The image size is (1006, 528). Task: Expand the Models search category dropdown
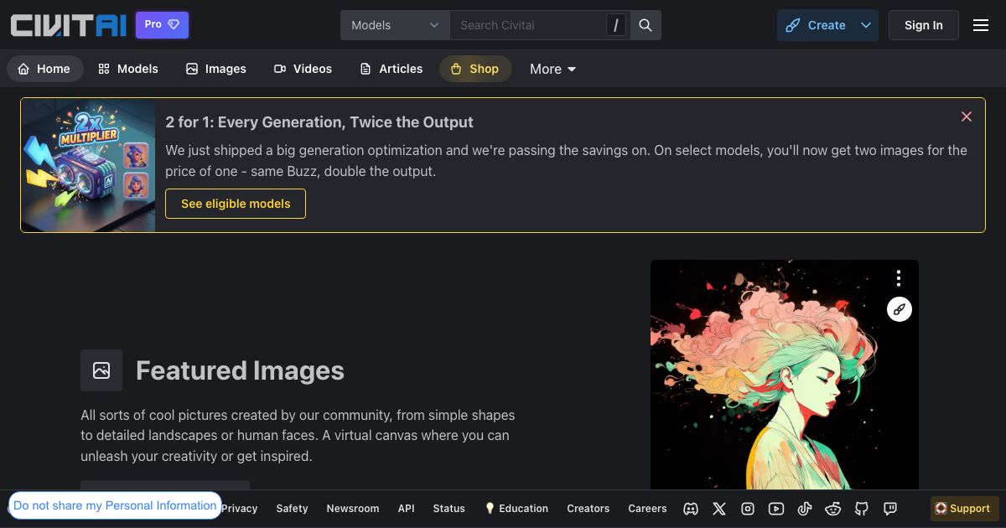395,25
